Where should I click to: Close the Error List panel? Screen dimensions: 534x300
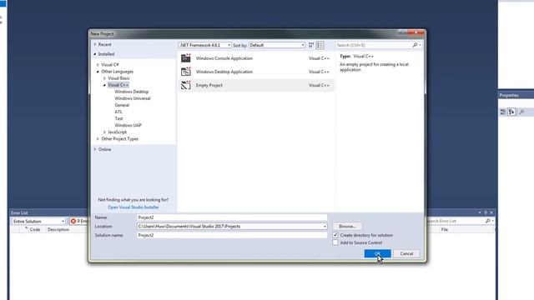pos(491,212)
